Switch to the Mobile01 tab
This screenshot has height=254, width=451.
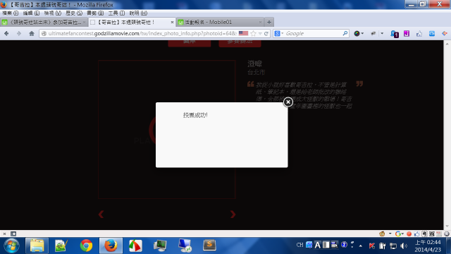[x=220, y=22]
